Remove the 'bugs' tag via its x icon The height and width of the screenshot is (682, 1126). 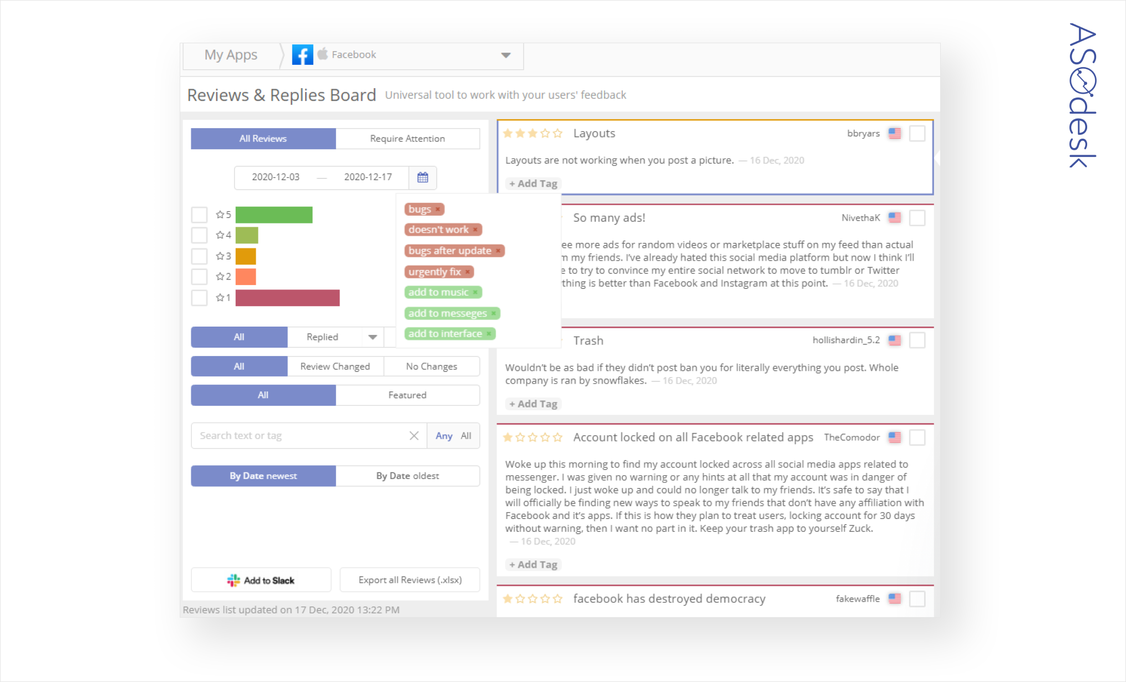pyautogui.click(x=437, y=209)
